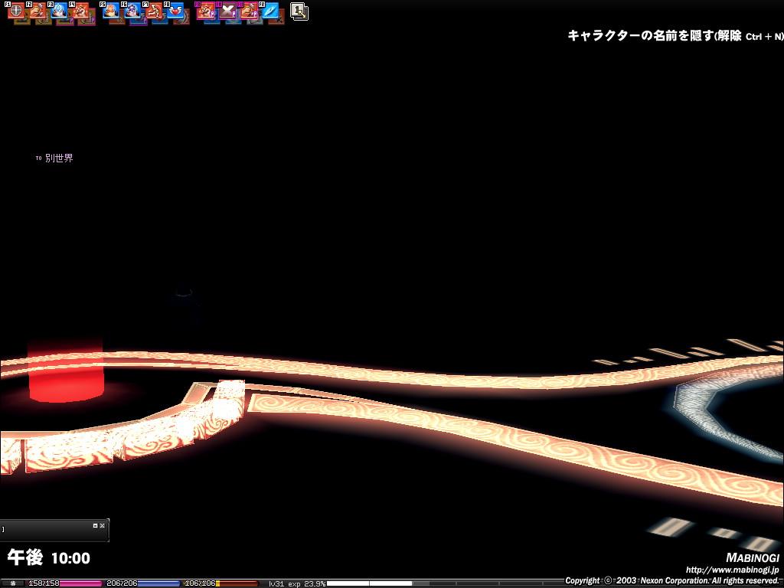This screenshot has height=588, width=784.
Task: Close the chat window at the bottom left
Action: click(x=102, y=525)
